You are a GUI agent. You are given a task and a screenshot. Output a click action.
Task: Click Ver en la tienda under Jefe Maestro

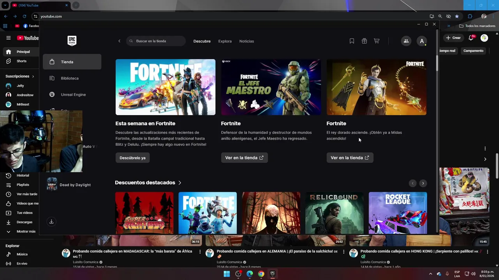(244, 157)
